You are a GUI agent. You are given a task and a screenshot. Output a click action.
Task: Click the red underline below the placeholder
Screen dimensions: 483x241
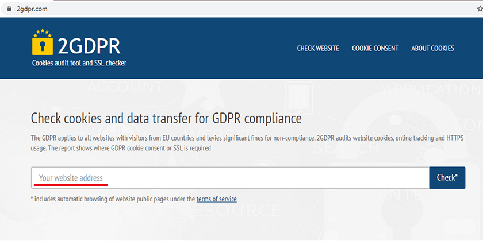pyautogui.click(x=71, y=184)
